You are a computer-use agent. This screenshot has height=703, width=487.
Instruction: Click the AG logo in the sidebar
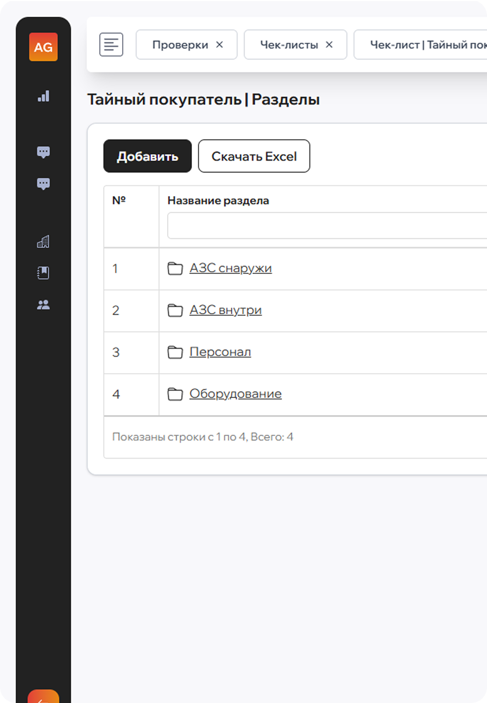click(43, 47)
